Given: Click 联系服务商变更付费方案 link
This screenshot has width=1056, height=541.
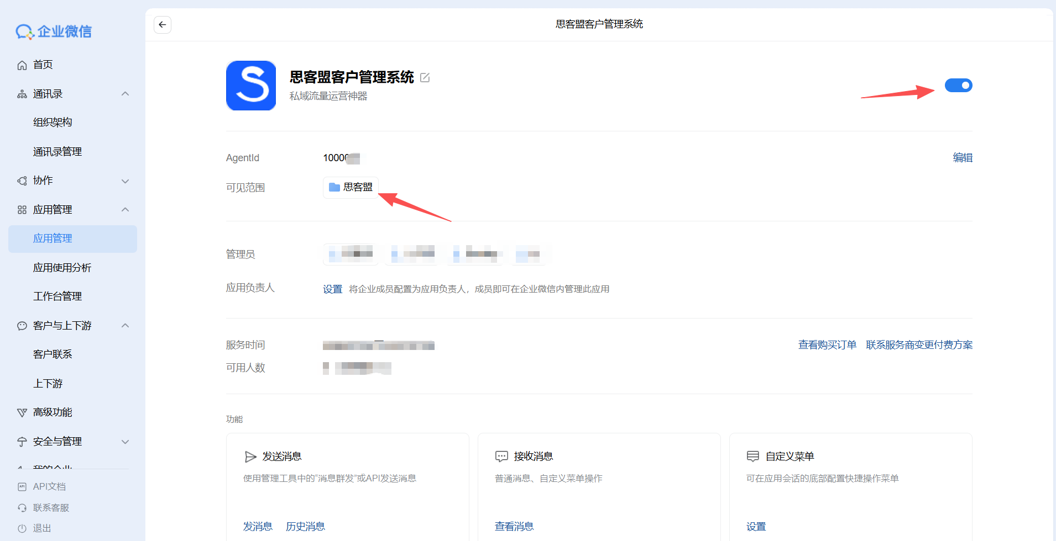Looking at the screenshot, I should click(919, 345).
